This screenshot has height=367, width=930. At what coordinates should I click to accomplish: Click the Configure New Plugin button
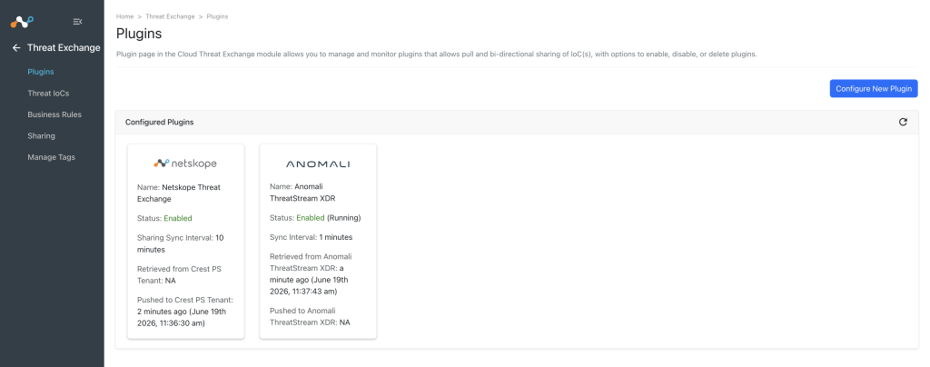click(874, 88)
